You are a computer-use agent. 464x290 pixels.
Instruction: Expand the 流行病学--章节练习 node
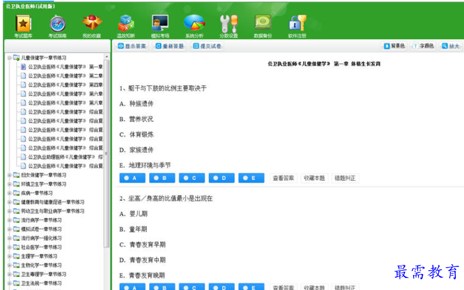9,220
